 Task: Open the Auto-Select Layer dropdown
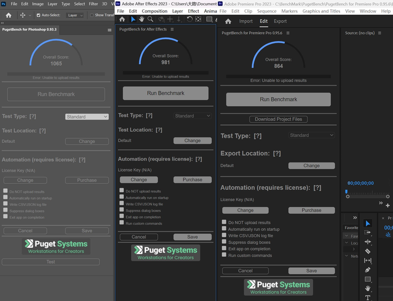pyautogui.click(x=75, y=15)
